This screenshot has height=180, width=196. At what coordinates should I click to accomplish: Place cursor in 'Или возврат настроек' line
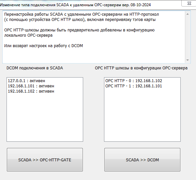pyautogui.click(x=43, y=46)
